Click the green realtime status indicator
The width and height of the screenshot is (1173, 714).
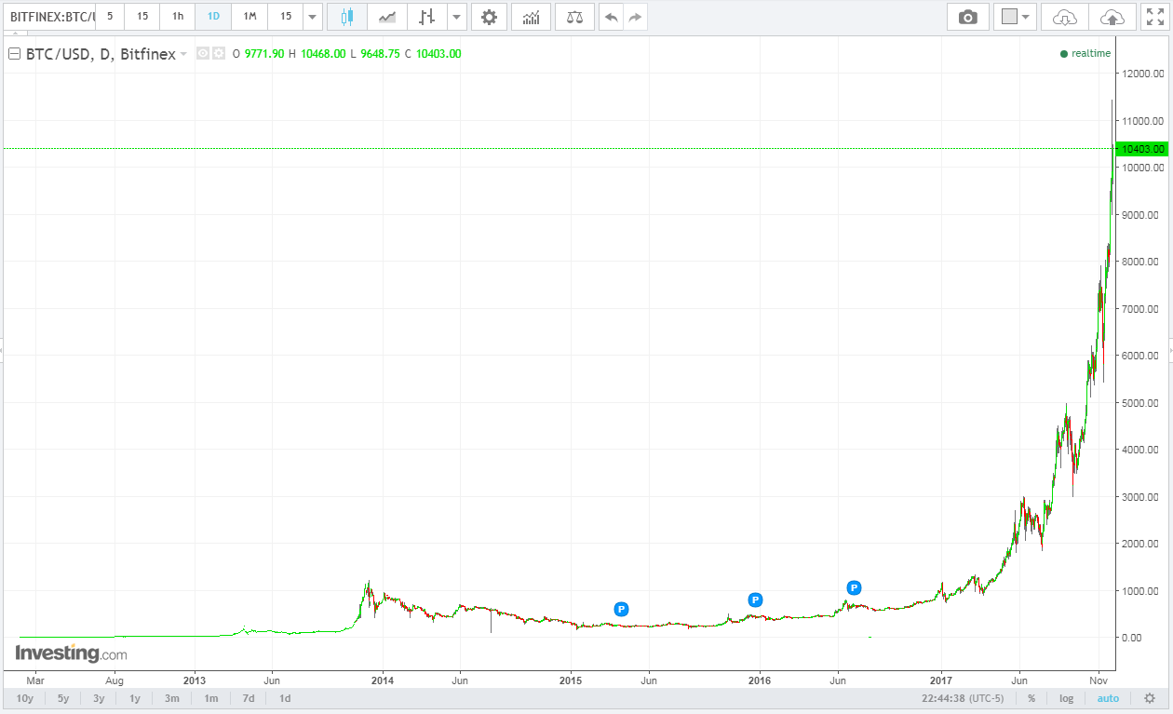pyautogui.click(x=1085, y=53)
